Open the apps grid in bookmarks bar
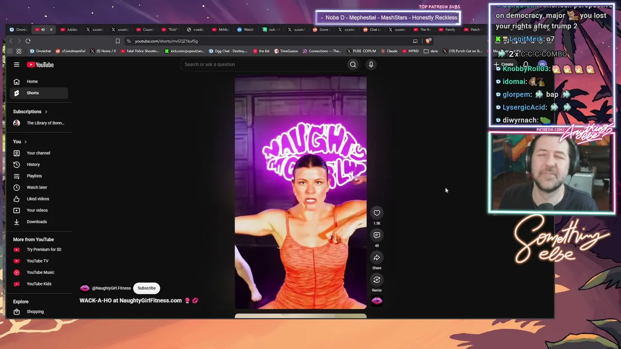The height and width of the screenshot is (349, 621). tap(19, 51)
